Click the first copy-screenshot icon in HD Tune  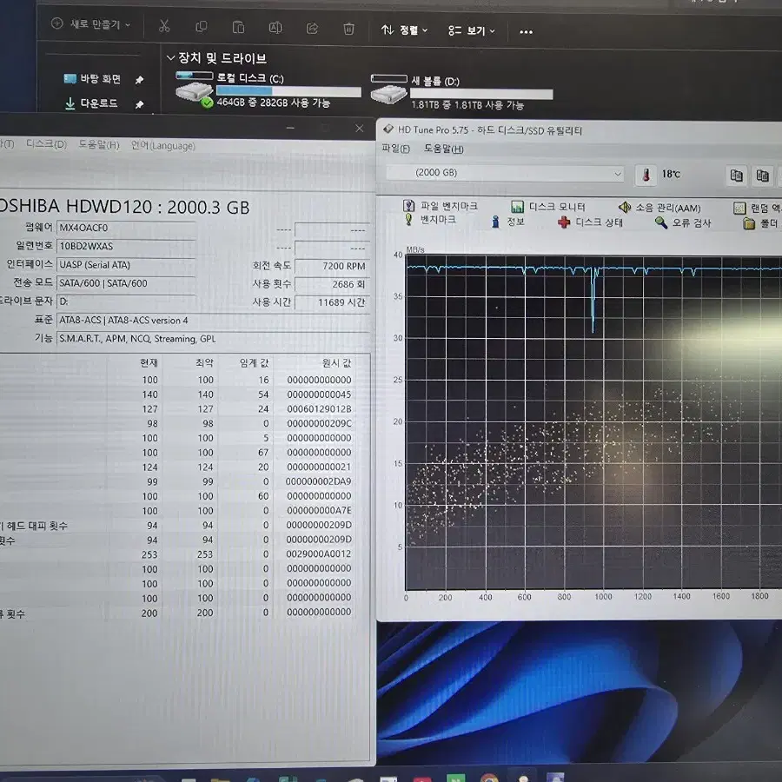tap(736, 176)
